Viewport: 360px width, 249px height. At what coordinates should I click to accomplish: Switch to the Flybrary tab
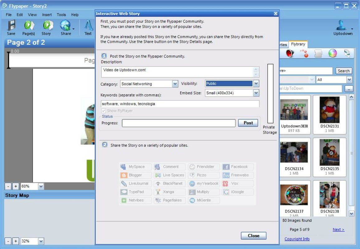click(x=298, y=44)
